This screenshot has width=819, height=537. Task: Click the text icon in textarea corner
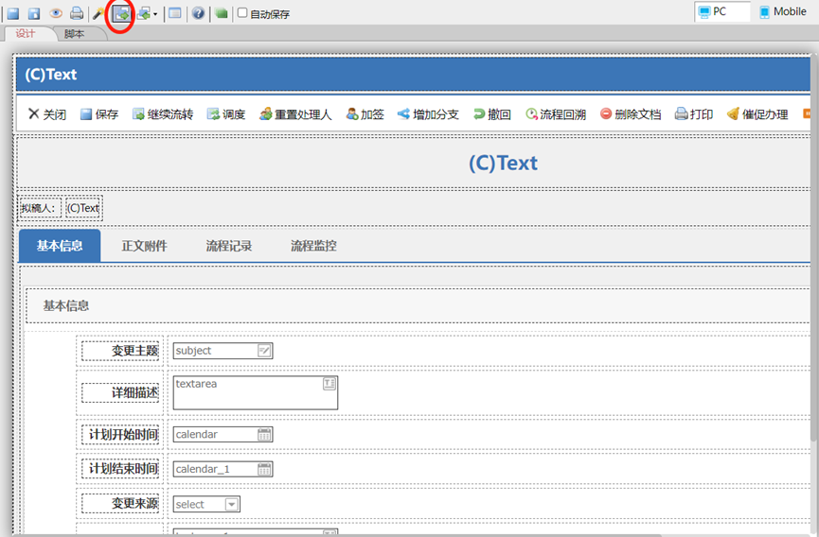(x=329, y=384)
